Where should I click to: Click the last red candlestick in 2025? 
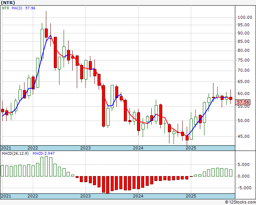point(231,98)
